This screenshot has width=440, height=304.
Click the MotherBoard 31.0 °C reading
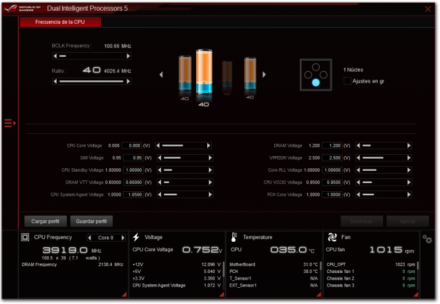tap(273, 265)
